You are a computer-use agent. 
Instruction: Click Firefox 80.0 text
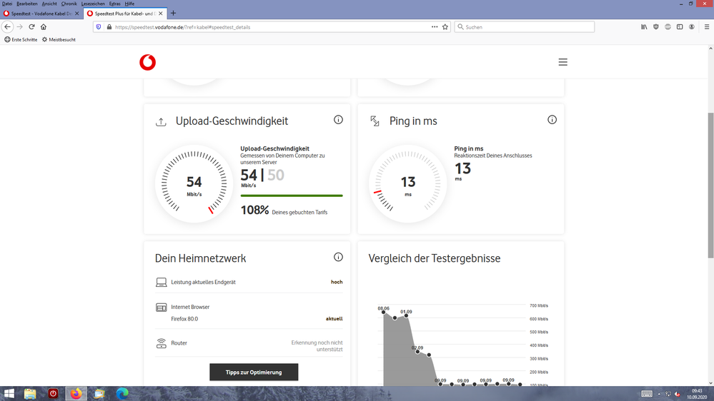(x=184, y=319)
